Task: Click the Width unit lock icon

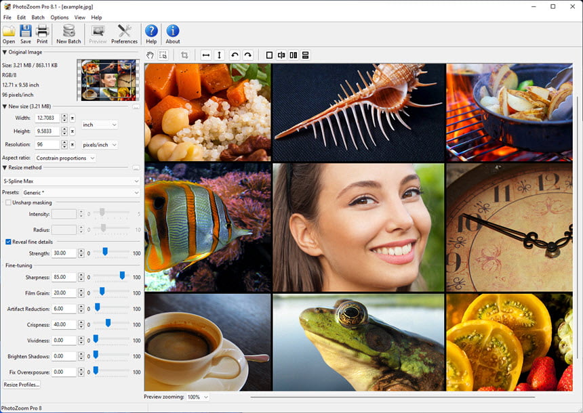Action: (73, 118)
